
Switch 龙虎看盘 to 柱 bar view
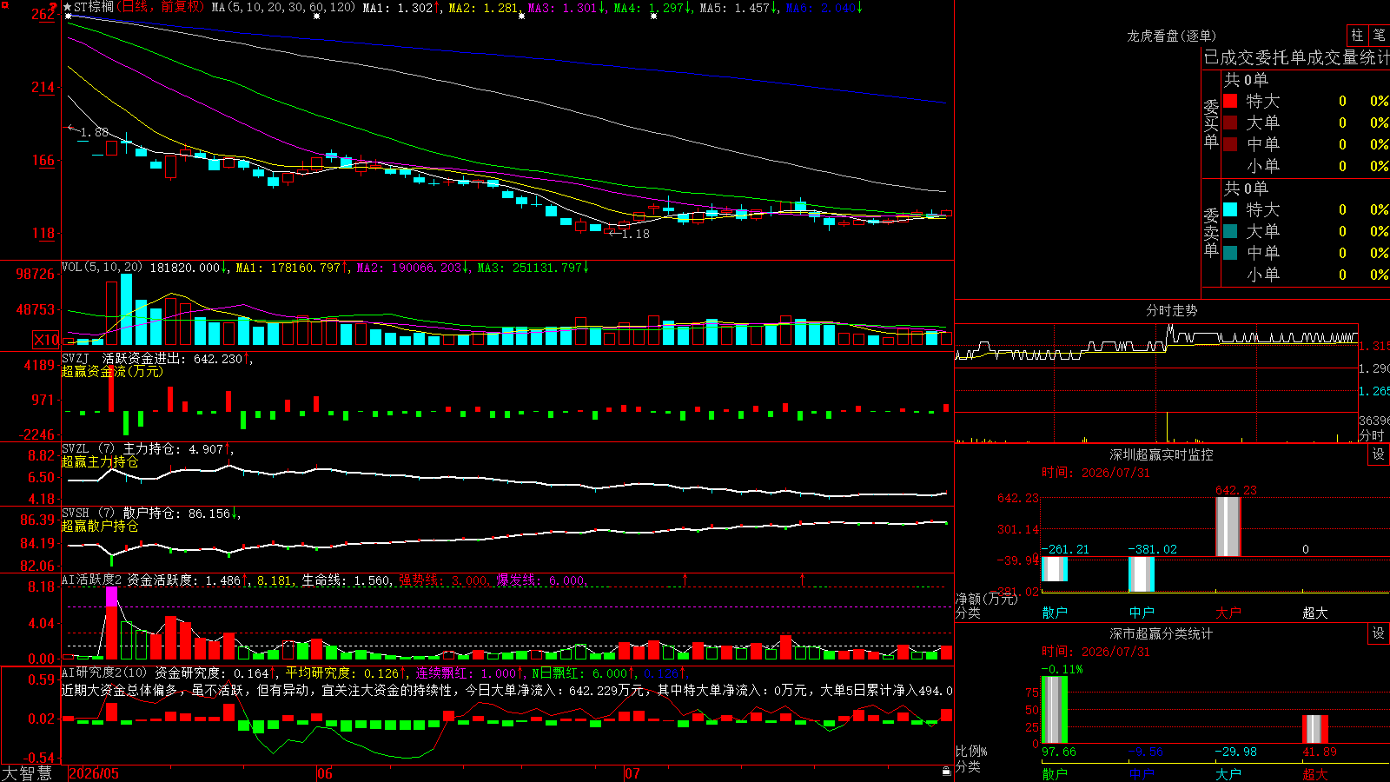tap(1357, 36)
